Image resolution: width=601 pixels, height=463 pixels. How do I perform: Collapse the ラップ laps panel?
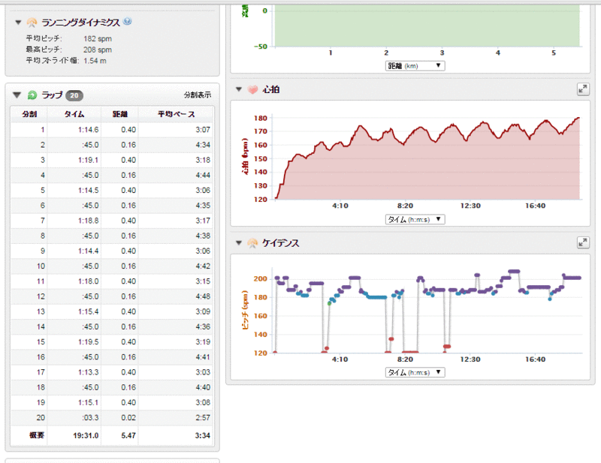17,95
